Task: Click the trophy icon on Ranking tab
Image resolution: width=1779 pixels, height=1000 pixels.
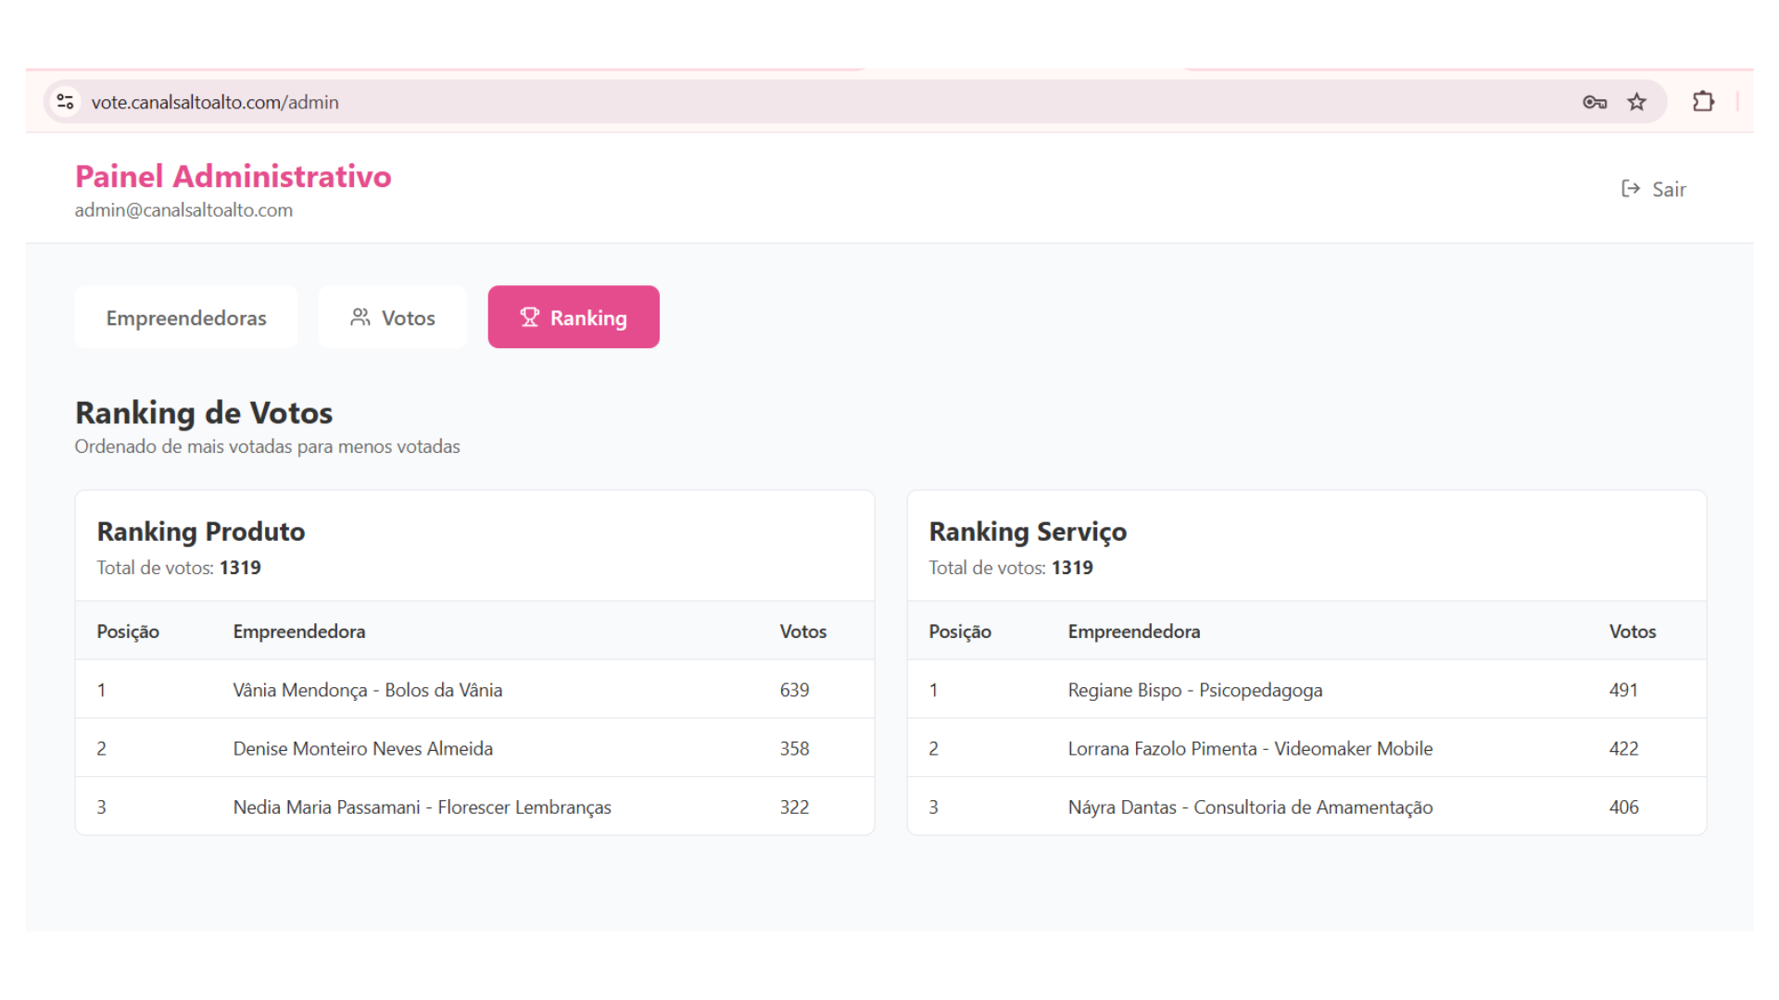Action: point(529,318)
